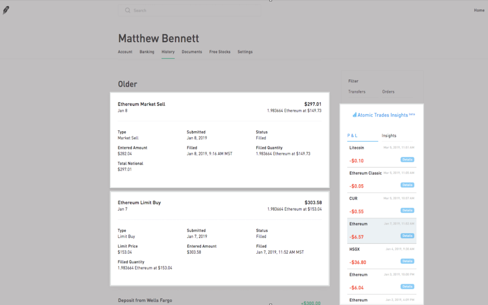
Task: Click the Deposit from Wells Fargo entry
Action: pyautogui.click(x=145, y=300)
